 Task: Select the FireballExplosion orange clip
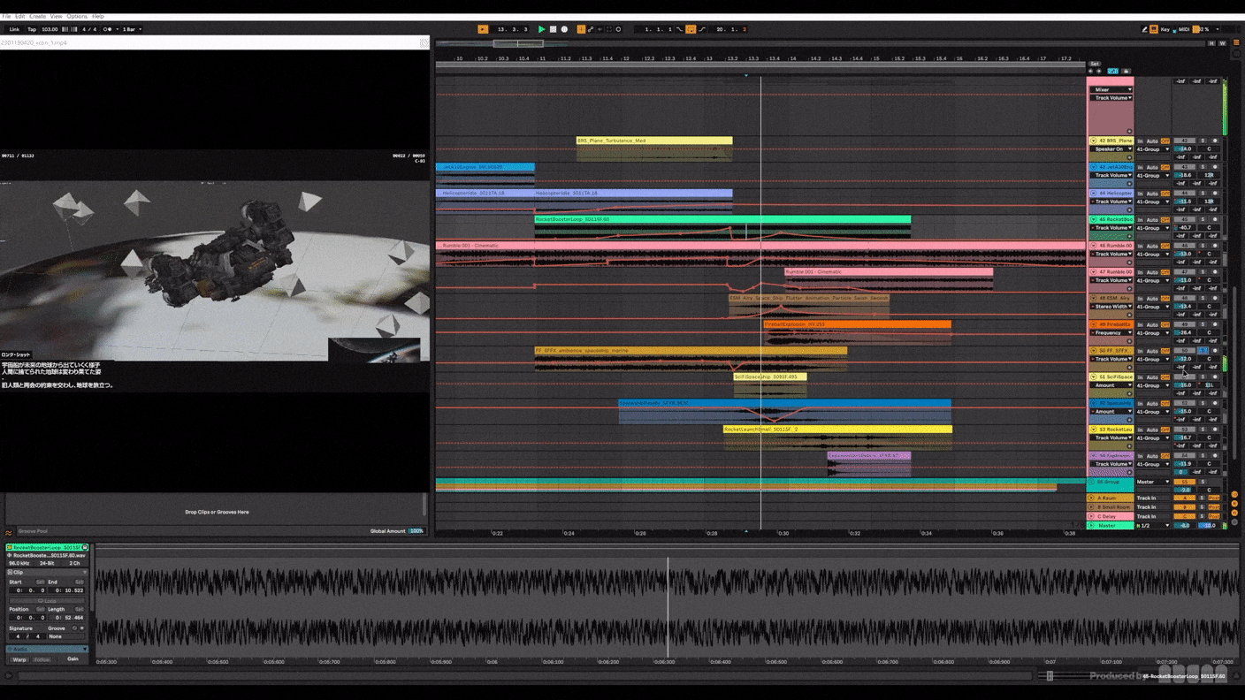856,324
